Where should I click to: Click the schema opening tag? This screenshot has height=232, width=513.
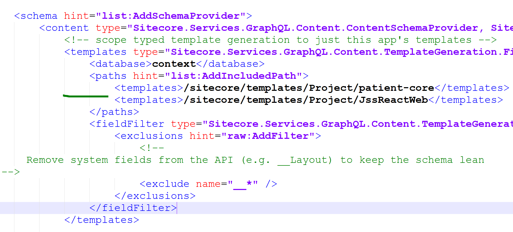[133, 16]
